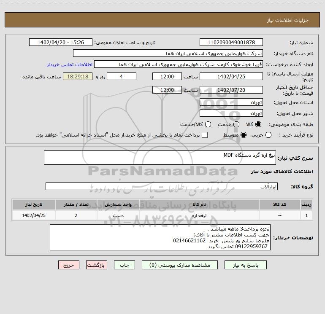Open اطلاعات تماس خریدار link
This screenshot has width=325, height=314.
coord(70,64)
